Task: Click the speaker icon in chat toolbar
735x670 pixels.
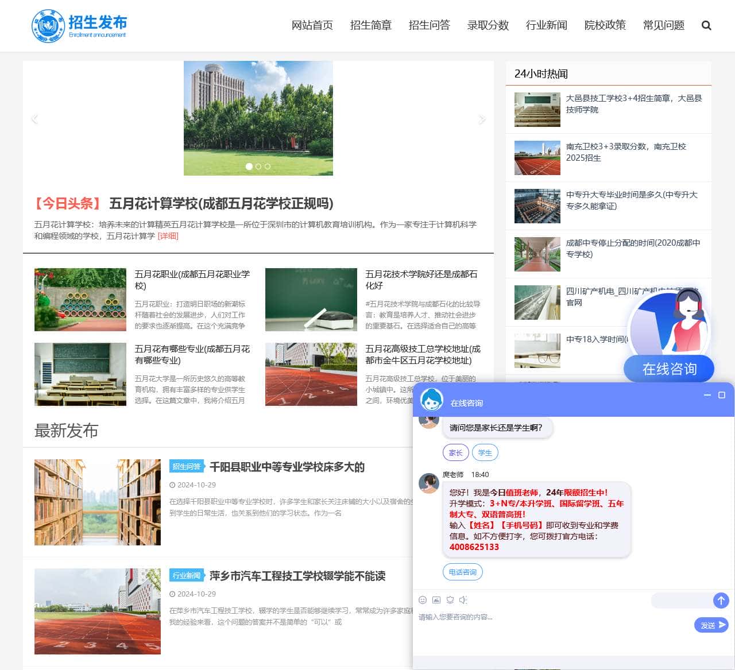Action: pyautogui.click(x=464, y=600)
